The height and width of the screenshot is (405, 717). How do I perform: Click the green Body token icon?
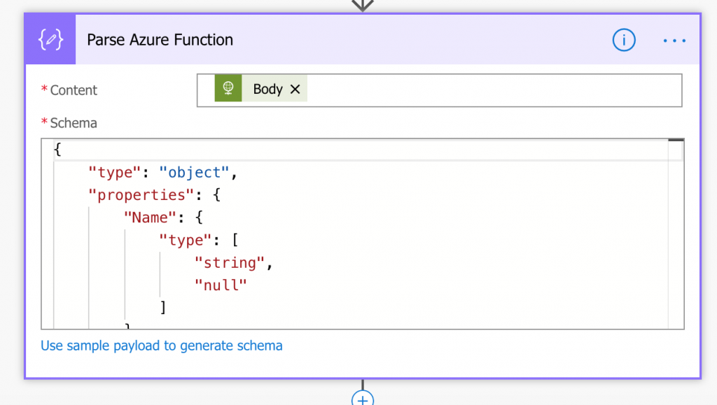click(228, 89)
